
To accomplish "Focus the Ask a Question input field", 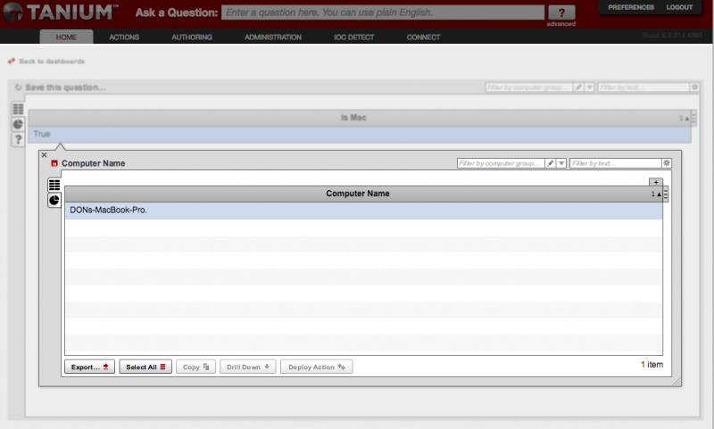I will pyautogui.click(x=383, y=12).
